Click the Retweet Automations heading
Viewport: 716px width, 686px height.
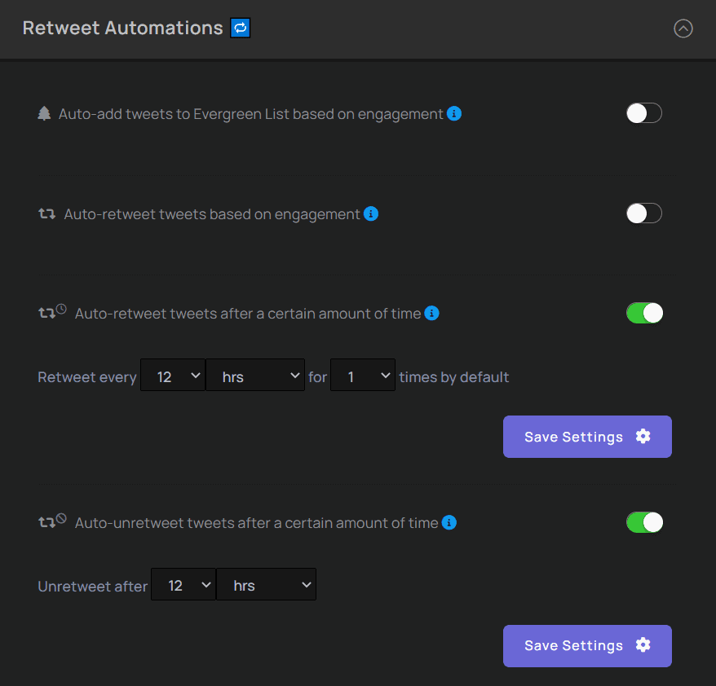[123, 28]
